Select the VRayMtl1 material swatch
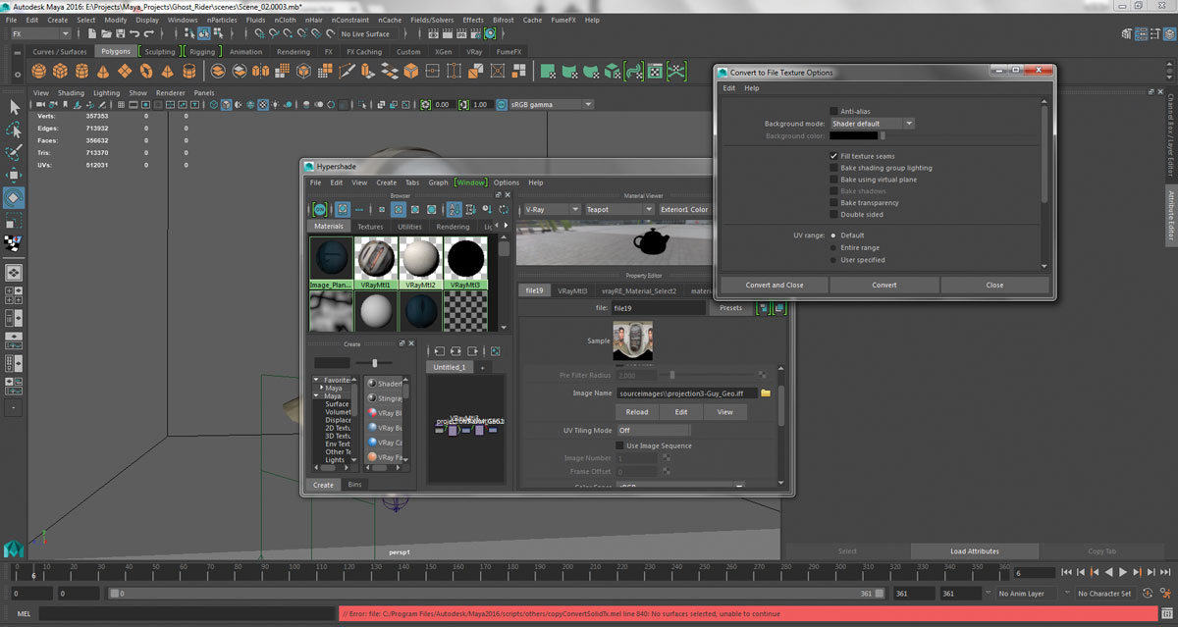1178x627 pixels. (x=376, y=258)
